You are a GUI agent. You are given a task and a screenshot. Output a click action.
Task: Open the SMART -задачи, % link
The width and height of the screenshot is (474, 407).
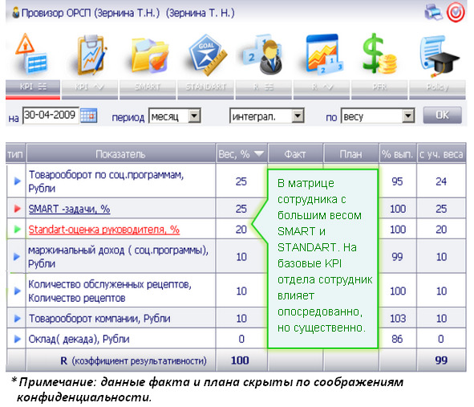click(x=69, y=209)
